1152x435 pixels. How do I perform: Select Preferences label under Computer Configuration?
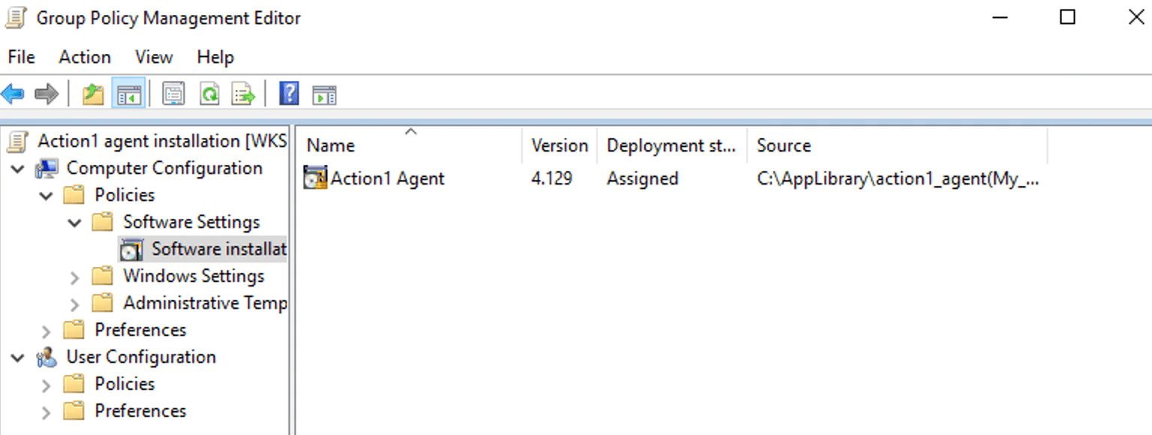pyautogui.click(x=140, y=330)
